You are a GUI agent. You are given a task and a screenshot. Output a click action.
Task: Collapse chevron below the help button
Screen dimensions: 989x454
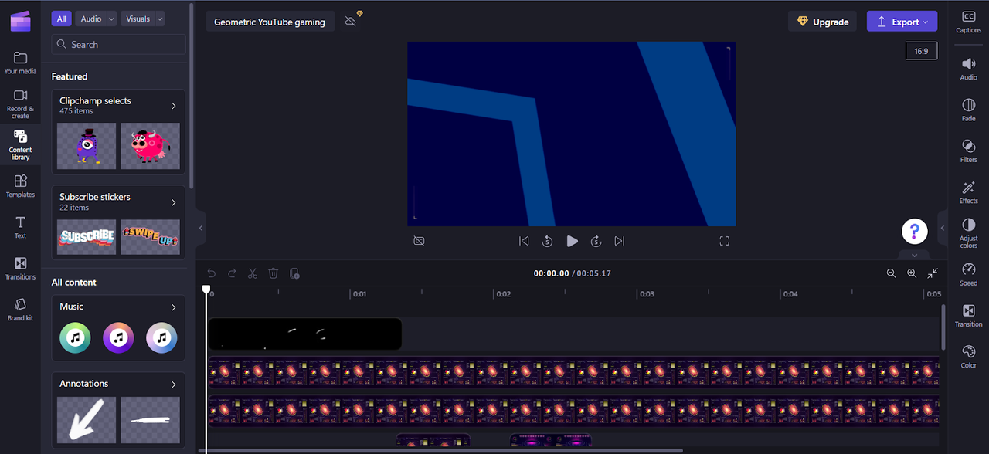[x=914, y=255]
